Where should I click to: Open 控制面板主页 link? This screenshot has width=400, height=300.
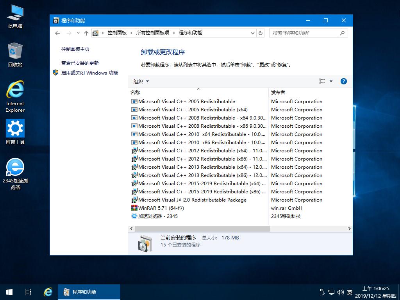pos(75,49)
